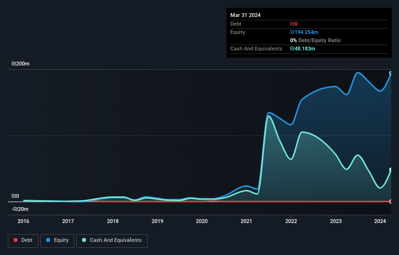Click the Debt label in the tooltip
The width and height of the screenshot is (399, 255).
point(236,24)
